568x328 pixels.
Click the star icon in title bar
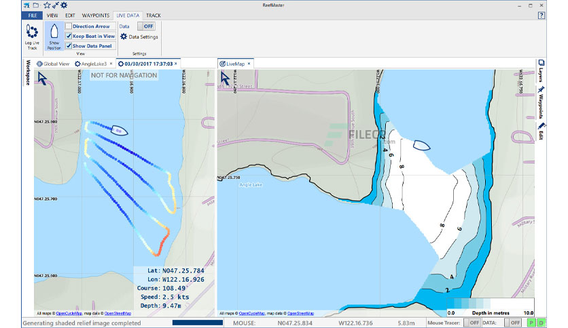[x=47, y=5]
